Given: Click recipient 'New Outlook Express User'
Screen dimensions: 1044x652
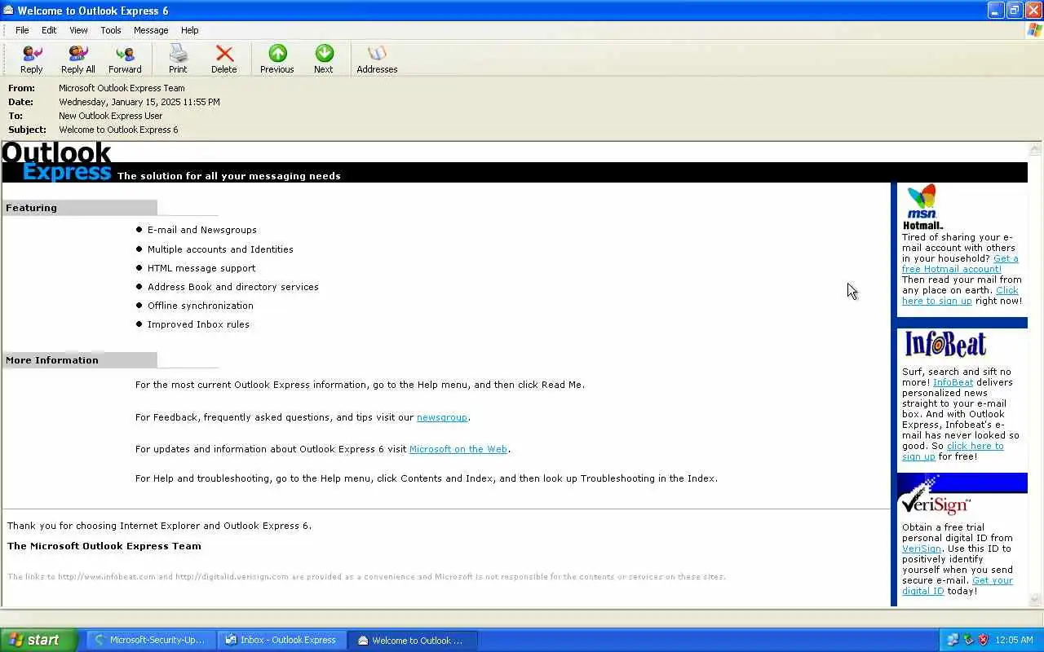Looking at the screenshot, I should pyautogui.click(x=111, y=116).
